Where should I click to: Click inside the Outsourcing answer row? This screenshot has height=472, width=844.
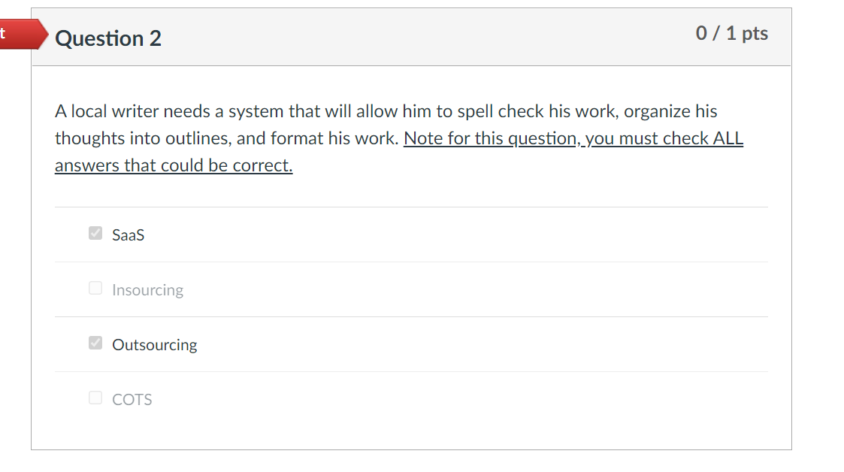point(411,343)
